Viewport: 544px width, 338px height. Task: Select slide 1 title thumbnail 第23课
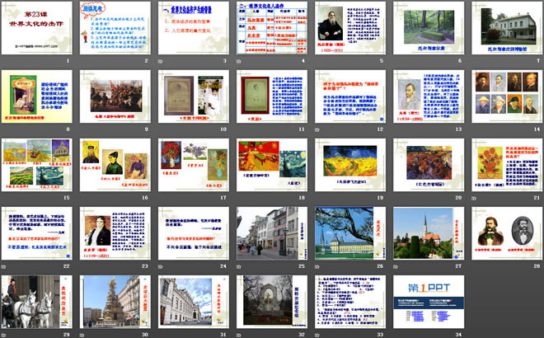(37, 28)
